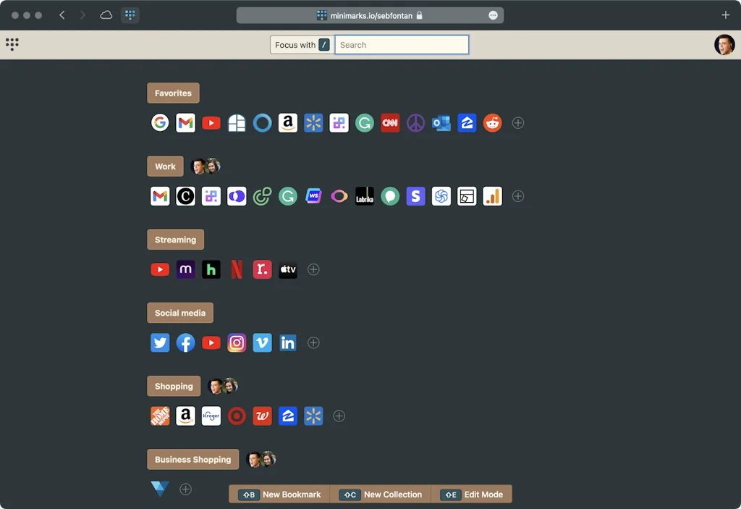Open the Target bookmark
Image resolution: width=741 pixels, height=509 pixels.
coord(237,416)
